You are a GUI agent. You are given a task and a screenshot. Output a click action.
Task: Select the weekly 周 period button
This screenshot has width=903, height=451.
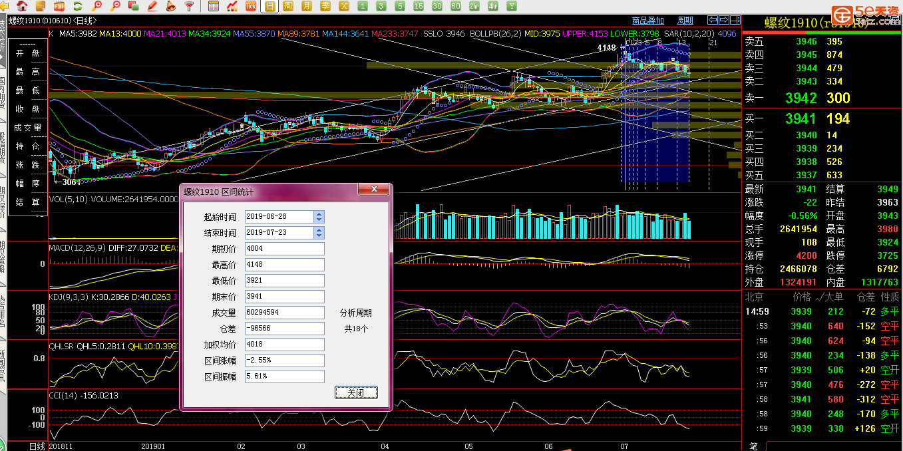288,6
